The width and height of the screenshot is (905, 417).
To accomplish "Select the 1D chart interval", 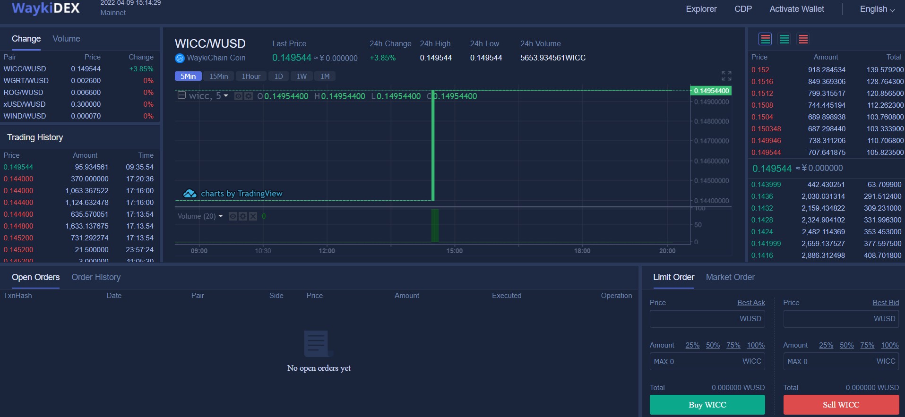I will [x=279, y=76].
